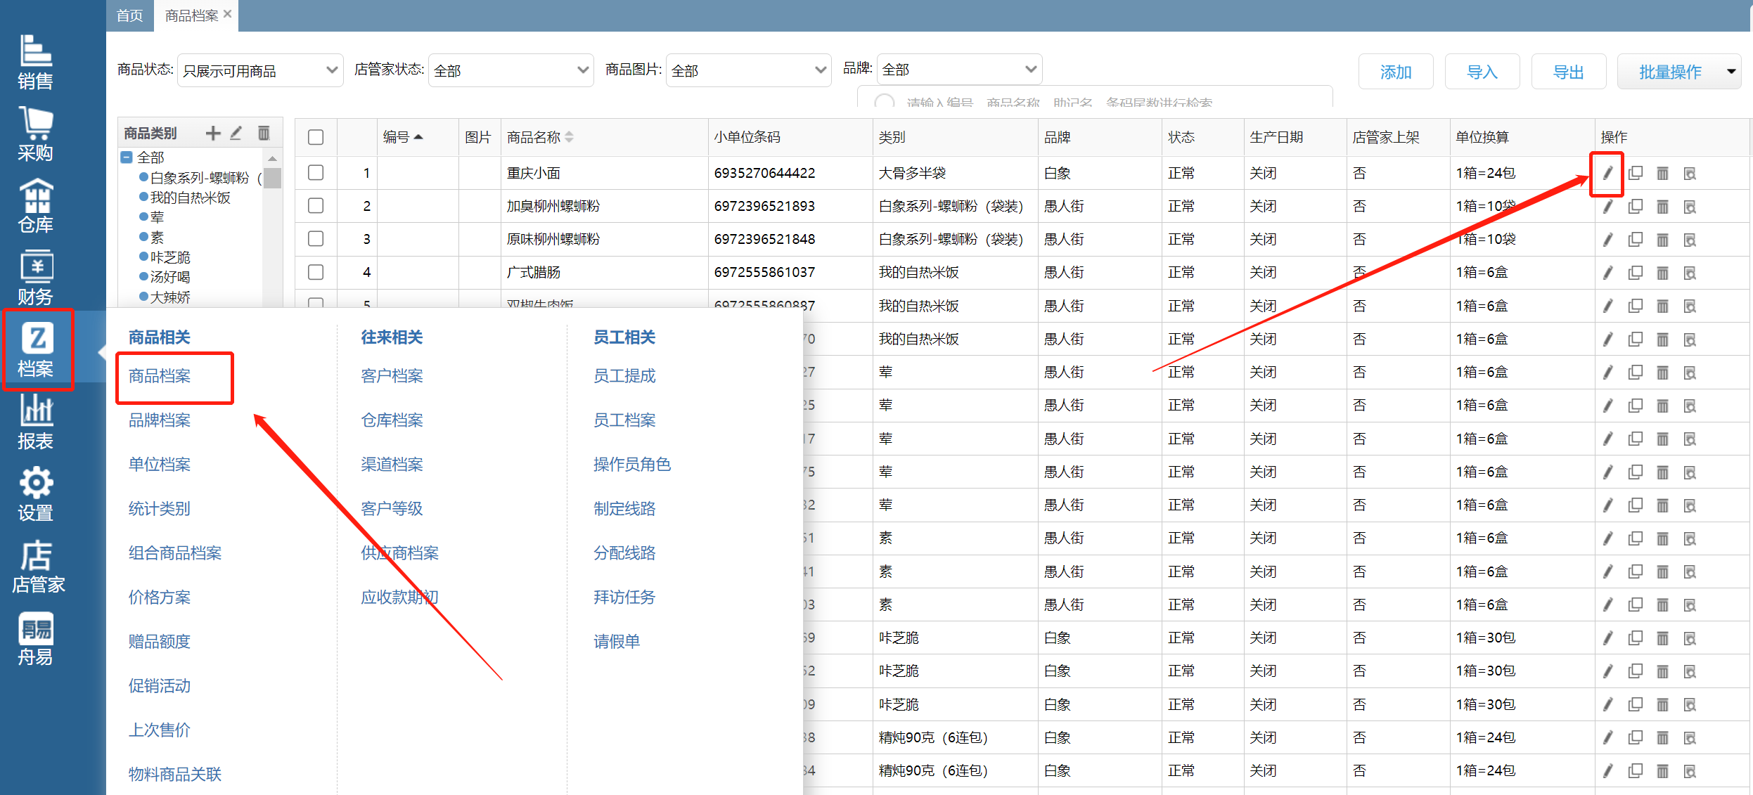
Task: Open the 报表 sidebar module
Action: tap(35, 422)
